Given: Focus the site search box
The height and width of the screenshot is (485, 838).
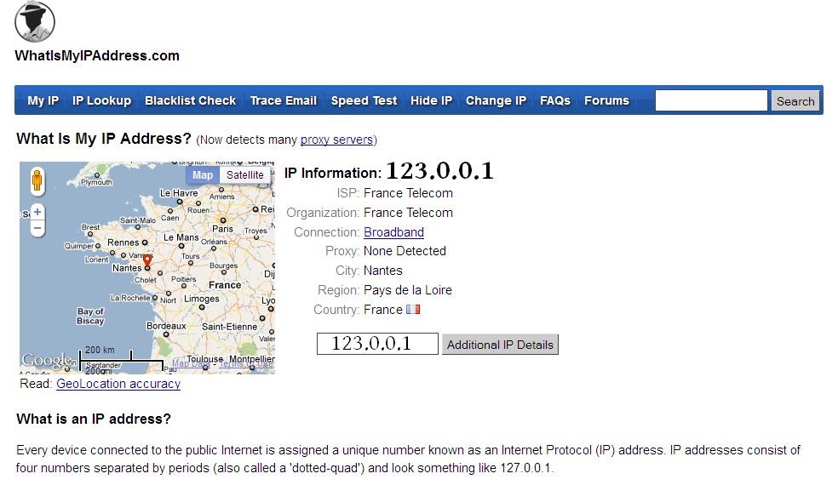Looking at the screenshot, I should (711, 100).
